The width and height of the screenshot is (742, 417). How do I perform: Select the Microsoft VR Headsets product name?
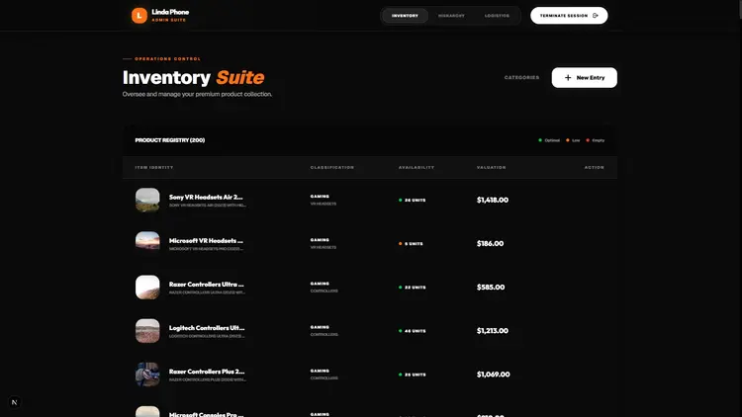click(x=206, y=241)
